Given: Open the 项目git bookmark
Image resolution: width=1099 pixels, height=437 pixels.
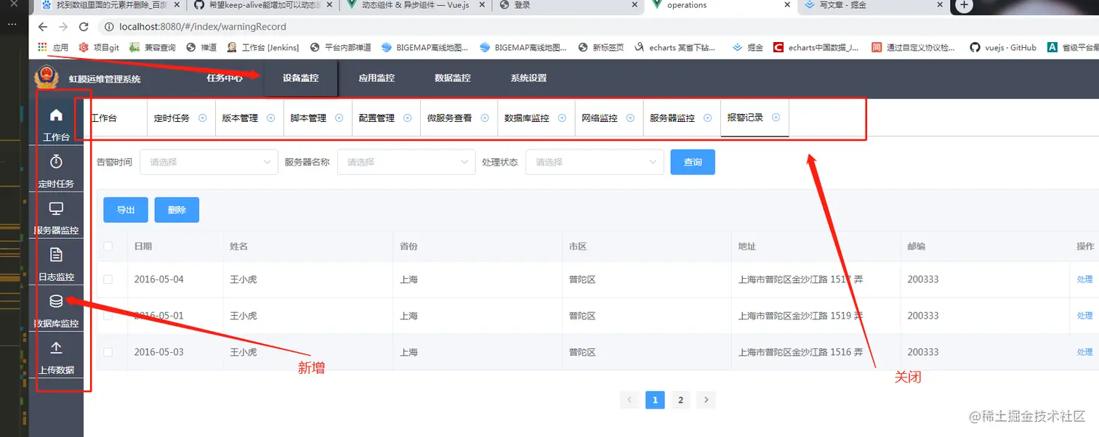Looking at the screenshot, I should [x=98, y=47].
